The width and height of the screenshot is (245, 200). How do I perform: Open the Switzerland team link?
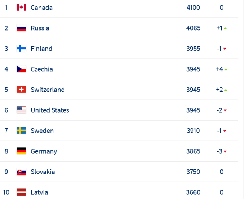tap(48, 90)
